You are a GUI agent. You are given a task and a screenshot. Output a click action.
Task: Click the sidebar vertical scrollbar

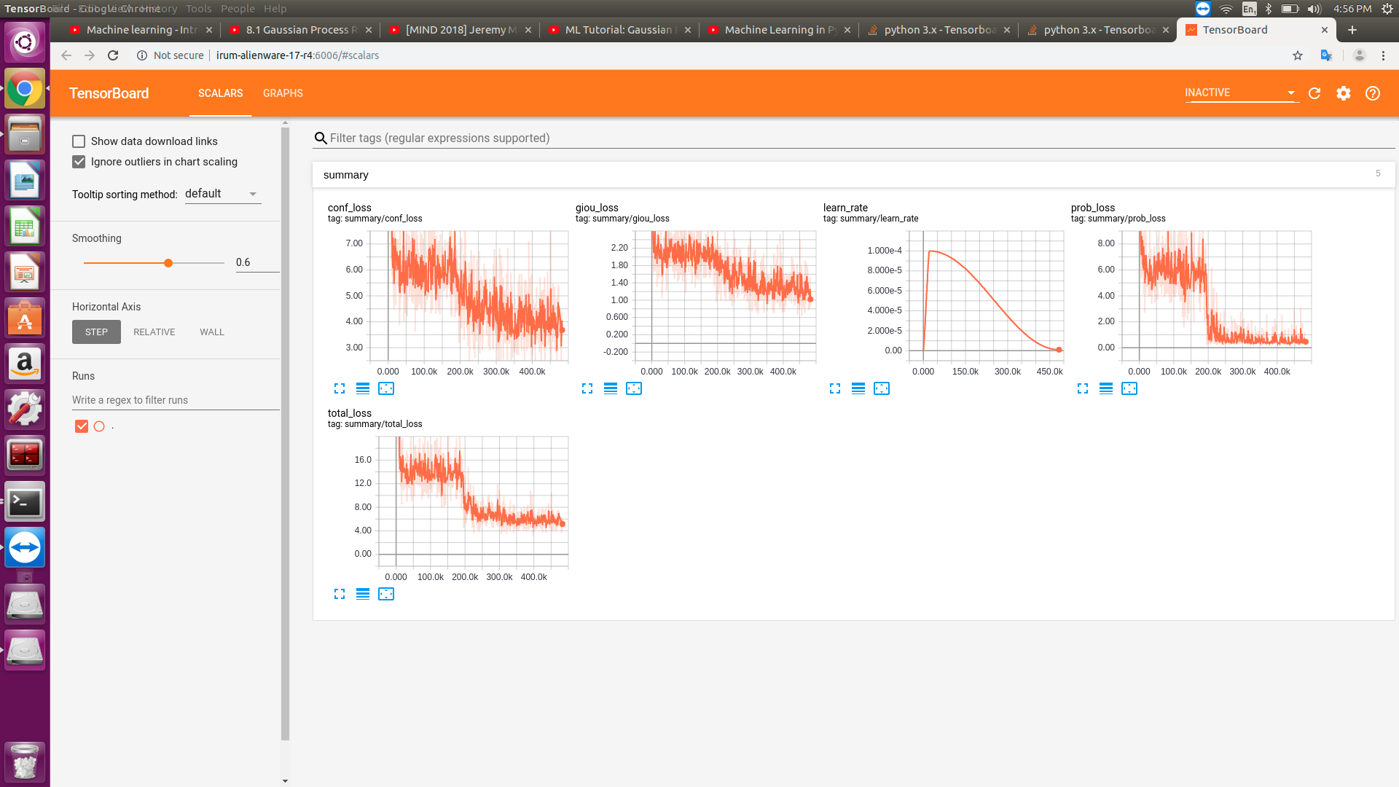pos(285,434)
